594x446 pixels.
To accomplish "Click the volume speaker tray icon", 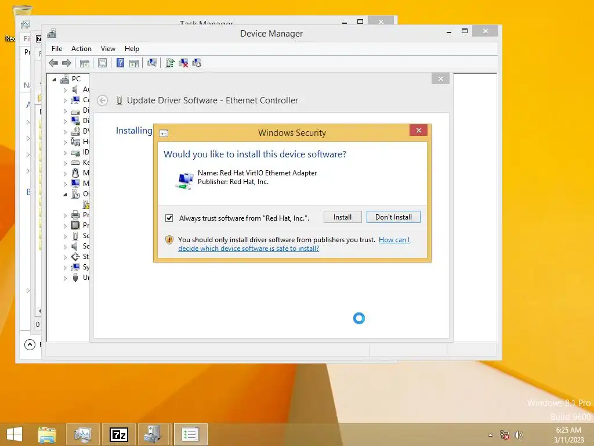I will click(x=518, y=434).
